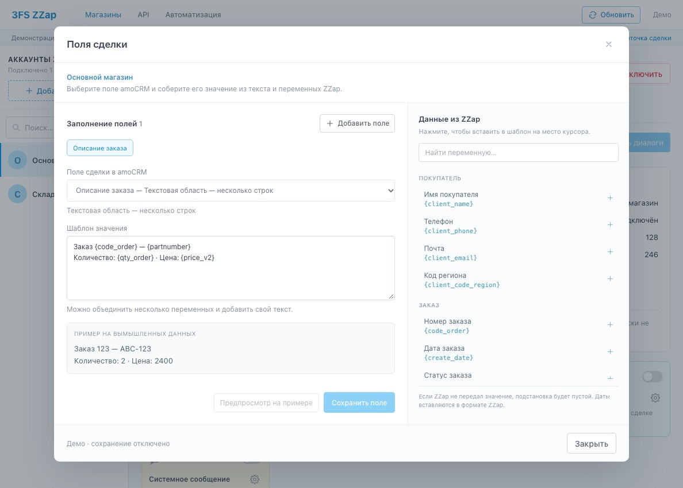Viewport: 683px width, 488px height.
Task: Click the gear icon under the background toggle
Action: tap(655, 397)
